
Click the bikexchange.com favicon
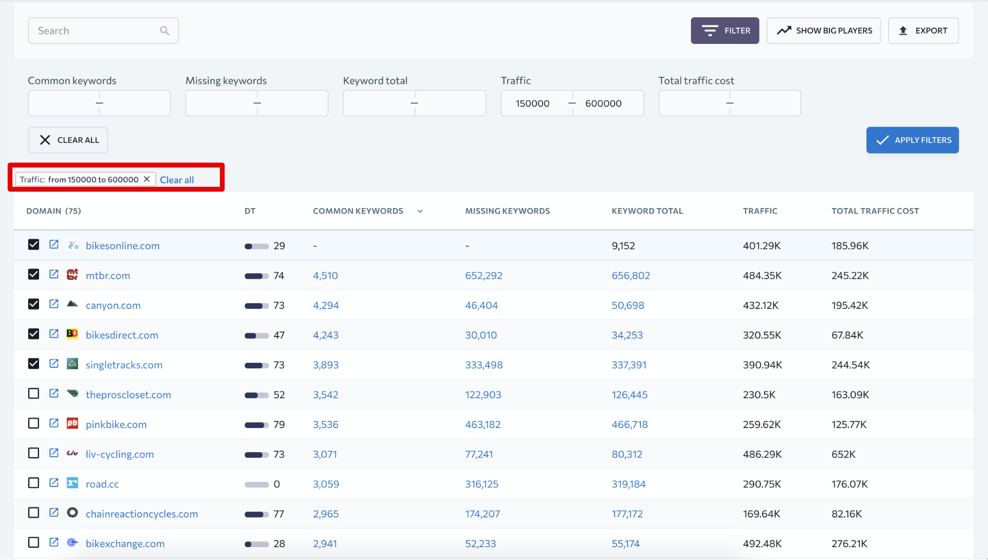(73, 543)
